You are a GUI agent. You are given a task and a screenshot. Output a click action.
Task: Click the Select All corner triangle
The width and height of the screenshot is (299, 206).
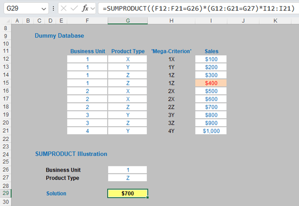(5, 20)
